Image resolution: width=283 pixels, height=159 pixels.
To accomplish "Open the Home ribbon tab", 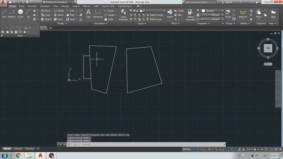I will (x=12, y=6).
